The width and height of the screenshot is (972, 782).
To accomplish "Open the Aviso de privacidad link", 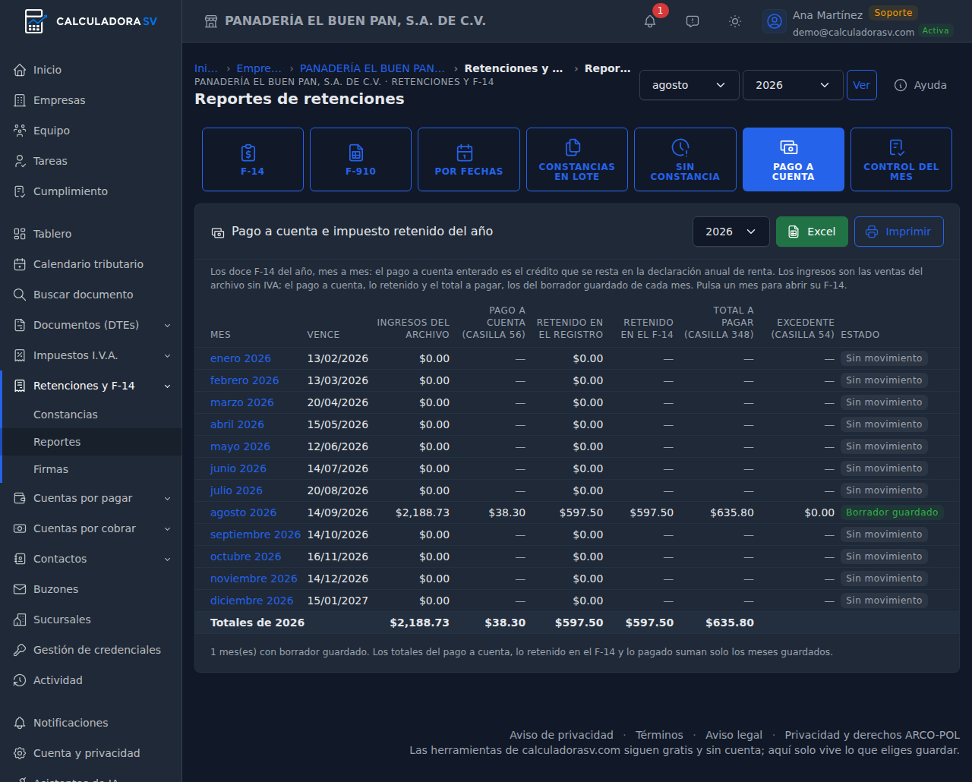I will 561,735.
